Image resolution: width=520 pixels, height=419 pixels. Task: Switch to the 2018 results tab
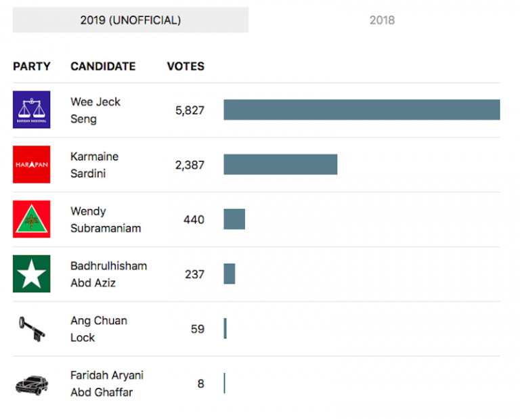point(382,20)
